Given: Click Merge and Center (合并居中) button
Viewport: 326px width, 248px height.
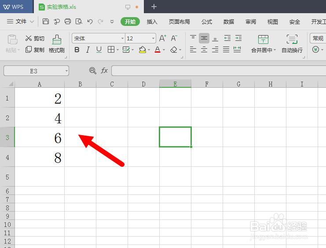Looking at the screenshot, I should click(263, 44).
